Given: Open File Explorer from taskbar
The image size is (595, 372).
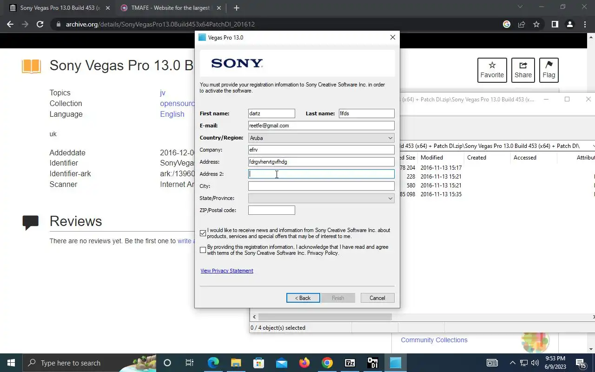Looking at the screenshot, I should (236, 363).
